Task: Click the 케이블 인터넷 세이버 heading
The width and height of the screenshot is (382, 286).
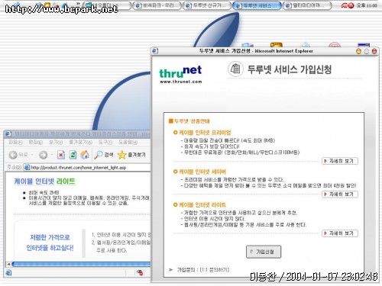Action: tap(202, 172)
